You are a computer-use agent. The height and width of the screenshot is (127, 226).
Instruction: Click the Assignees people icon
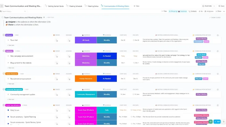click(205, 11)
